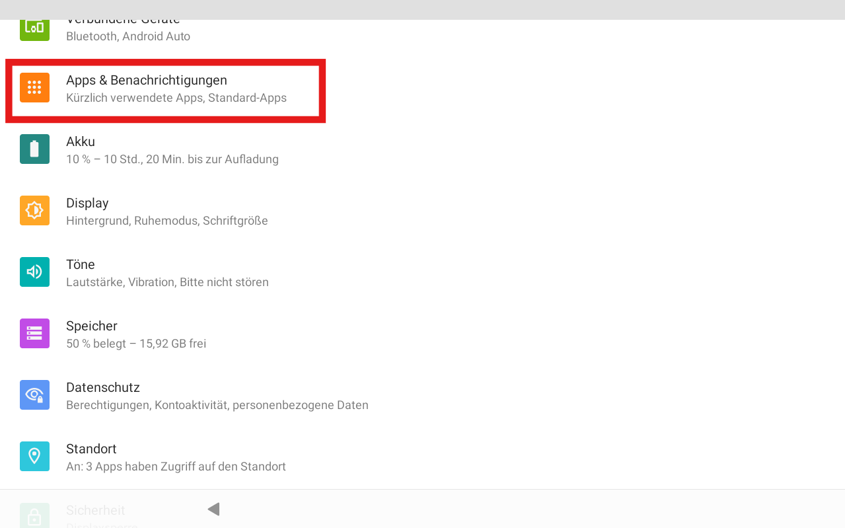Image resolution: width=845 pixels, height=528 pixels.
Task: Open the Speicher settings entry
Action: coord(423,334)
